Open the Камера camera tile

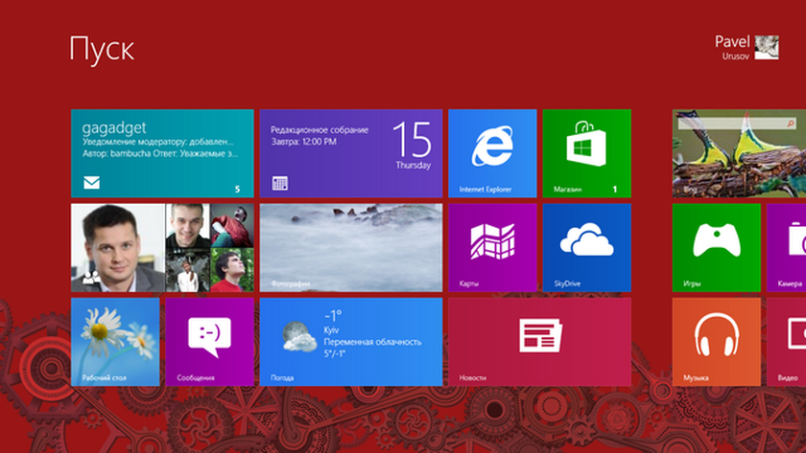(787, 247)
